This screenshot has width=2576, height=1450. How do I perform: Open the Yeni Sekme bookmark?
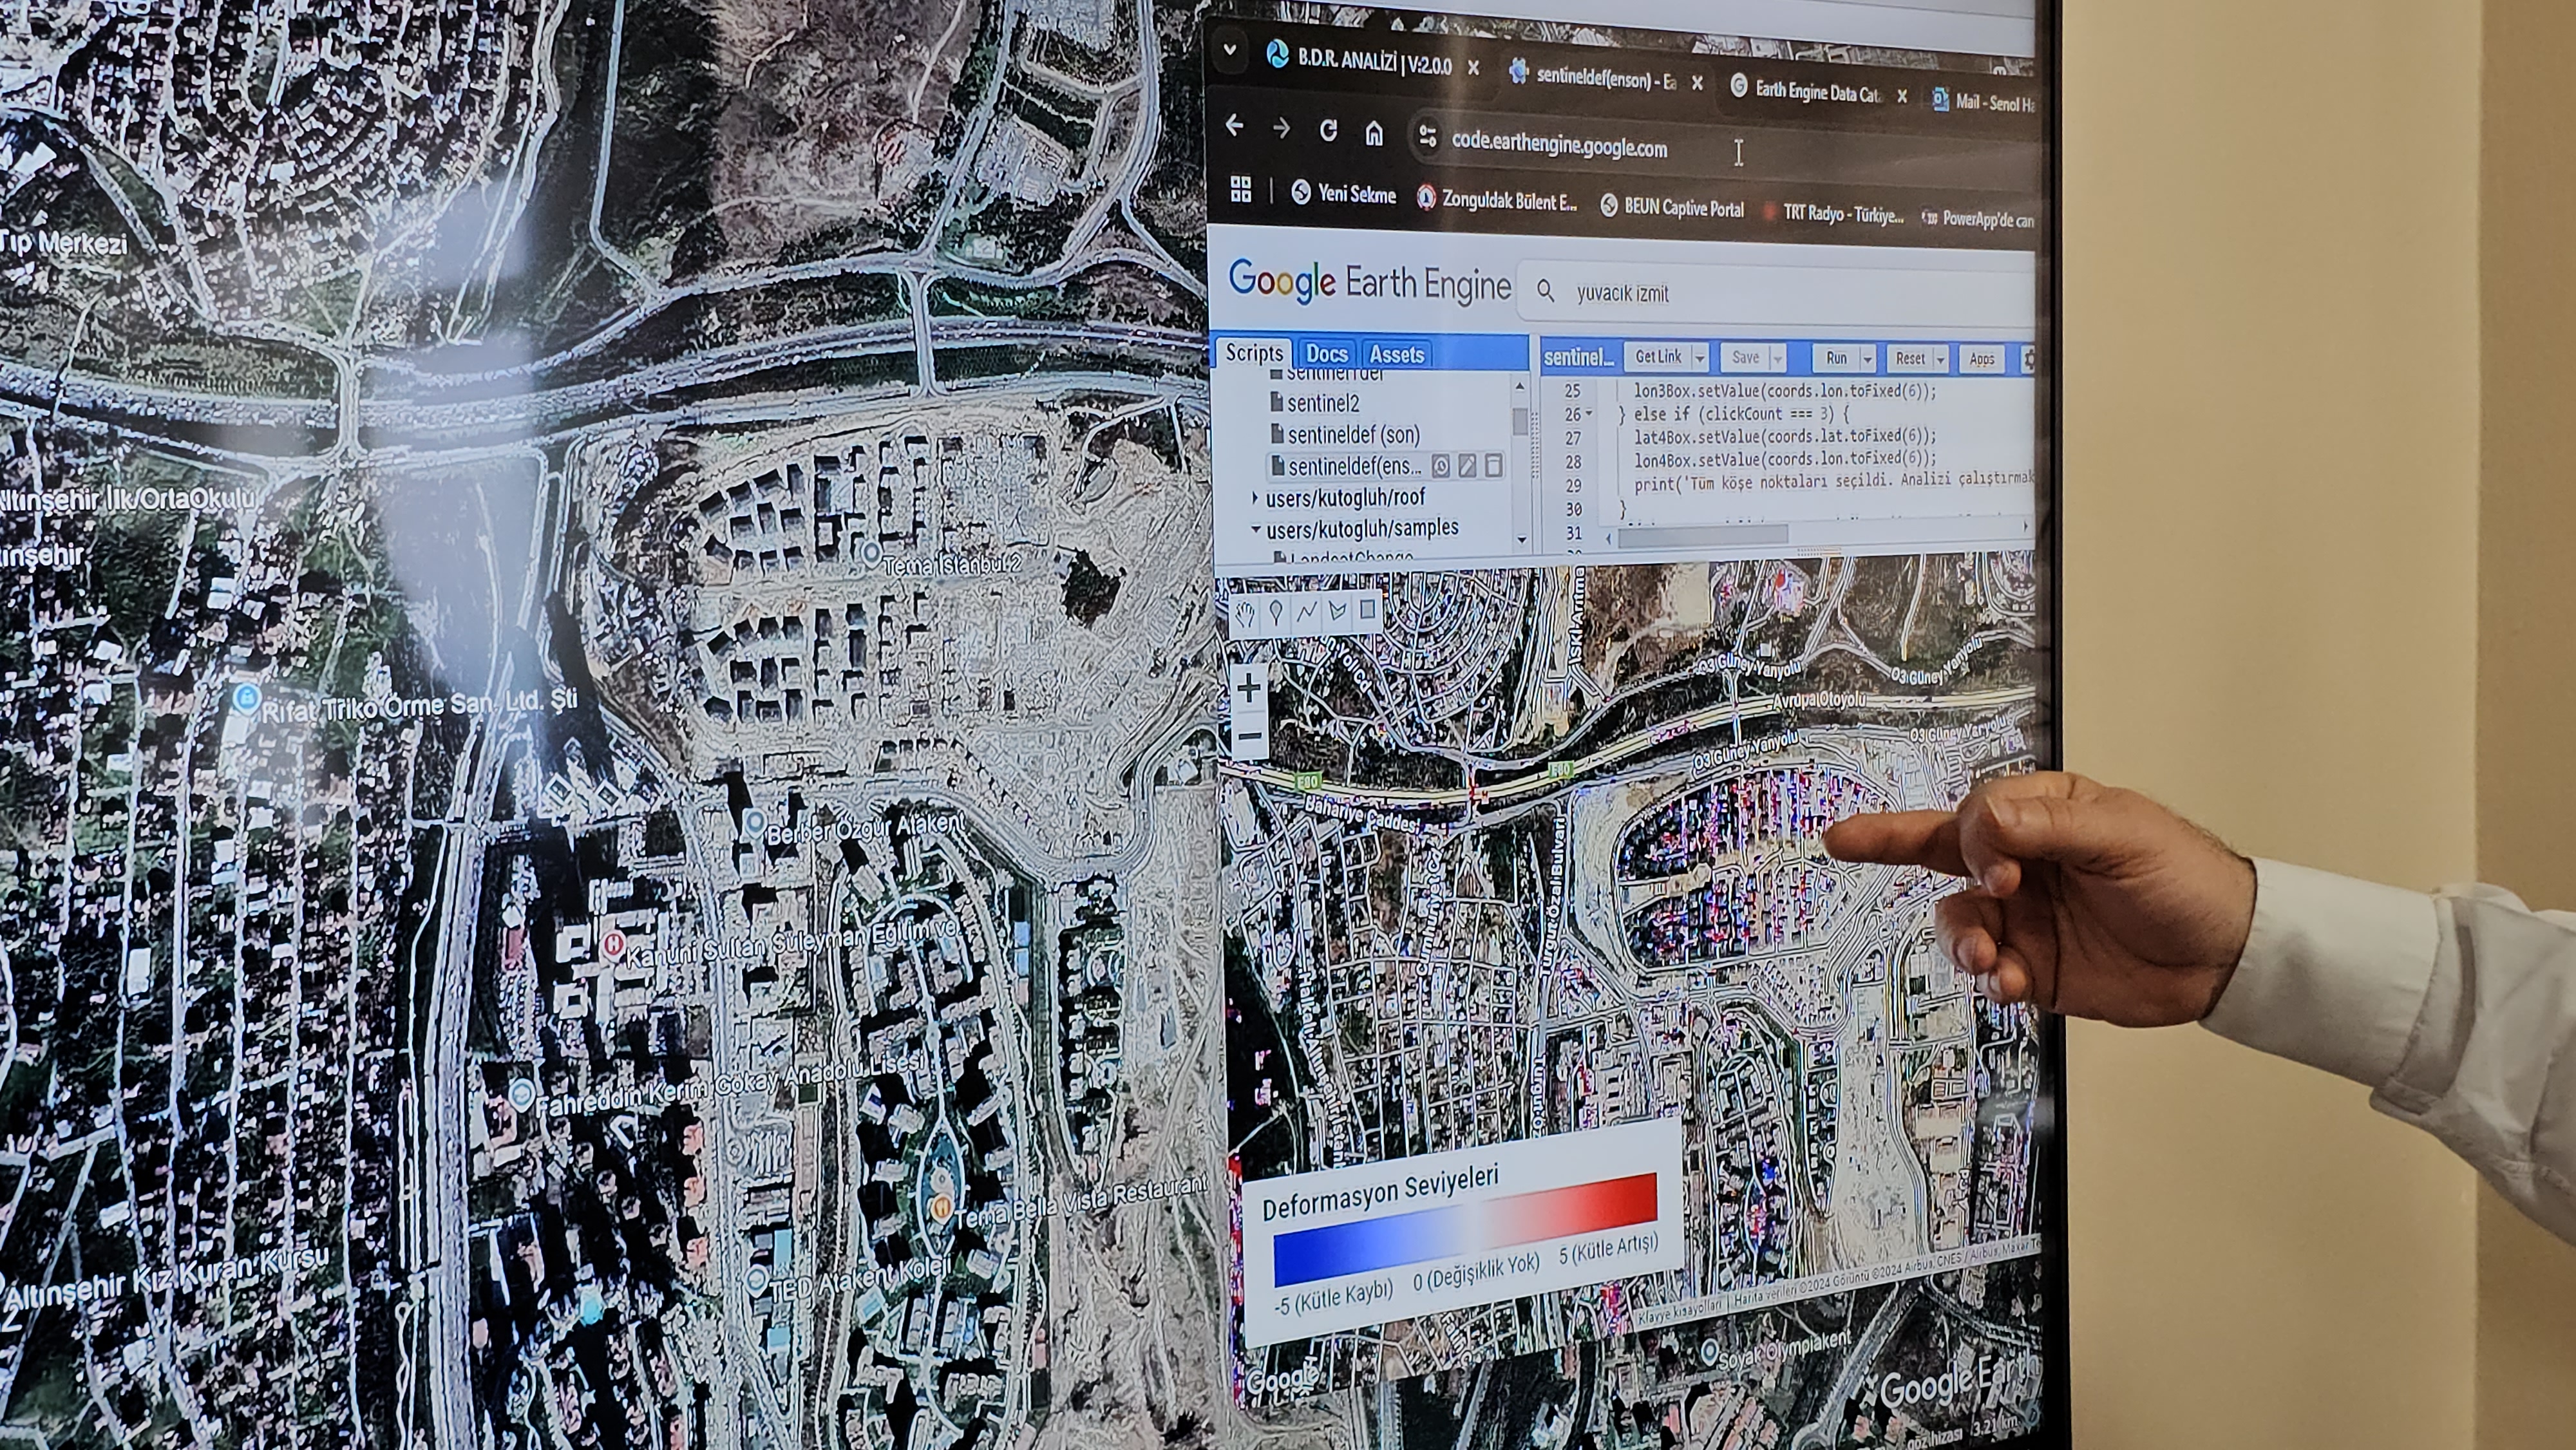pos(1343,194)
